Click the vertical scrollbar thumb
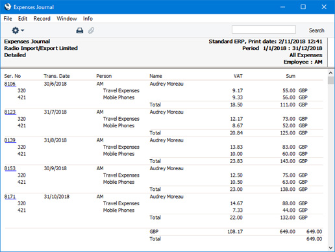The height and width of the screenshot is (252, 335). (x=330, y=81)
